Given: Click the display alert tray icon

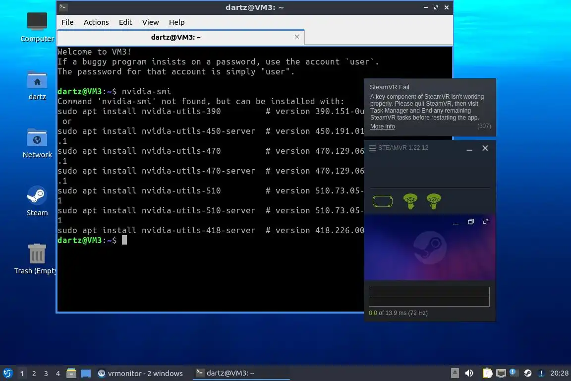Looking at the screenshot, I should pyautogui.click(x=514, y=373).
